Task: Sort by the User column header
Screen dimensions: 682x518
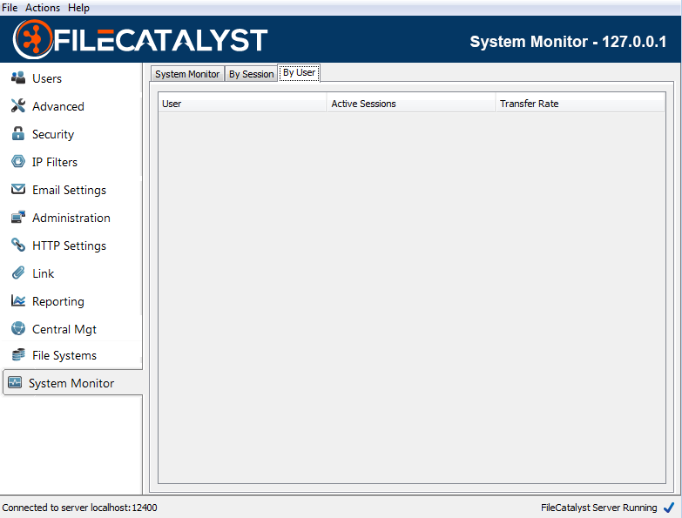Action: [x=242, y=104]
